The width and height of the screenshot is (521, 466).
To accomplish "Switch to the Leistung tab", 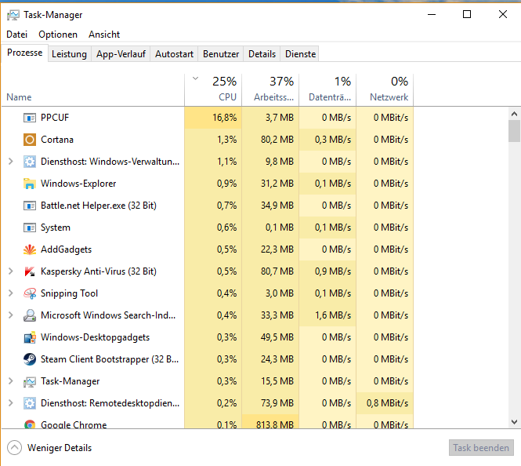I will (x=69, y=54).
